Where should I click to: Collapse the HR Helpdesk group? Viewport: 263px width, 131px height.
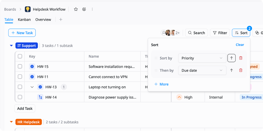click(11, 122)
